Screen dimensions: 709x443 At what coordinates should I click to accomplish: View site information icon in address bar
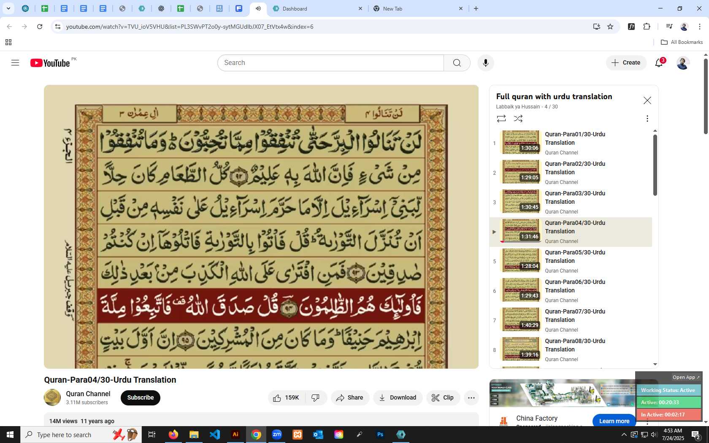58,27
